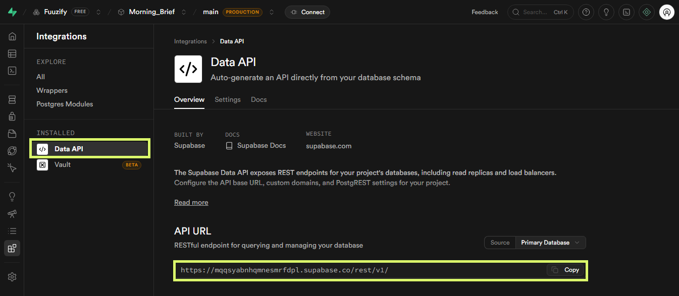The width and height of the screenshot is (679, 296).
Task: Click the PRODUCTION badge
Action: pos(242,12)
